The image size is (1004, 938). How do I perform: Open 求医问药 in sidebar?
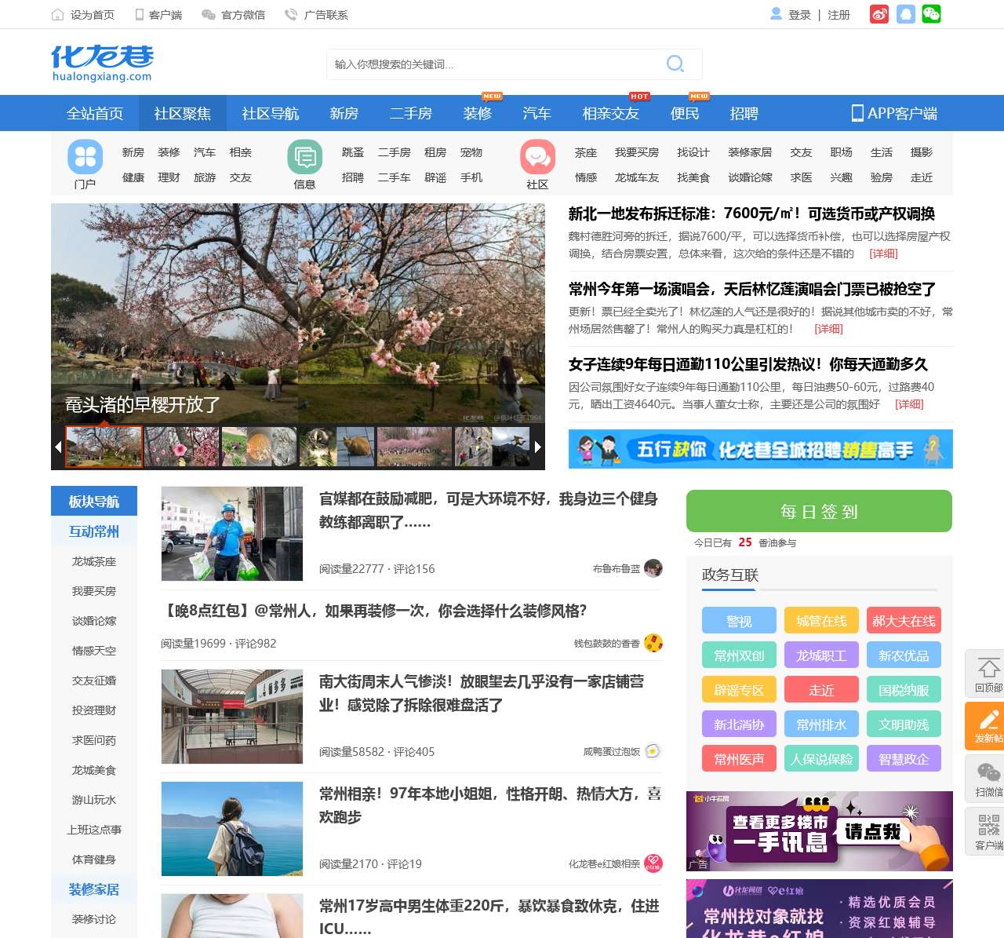pos(94,740)
